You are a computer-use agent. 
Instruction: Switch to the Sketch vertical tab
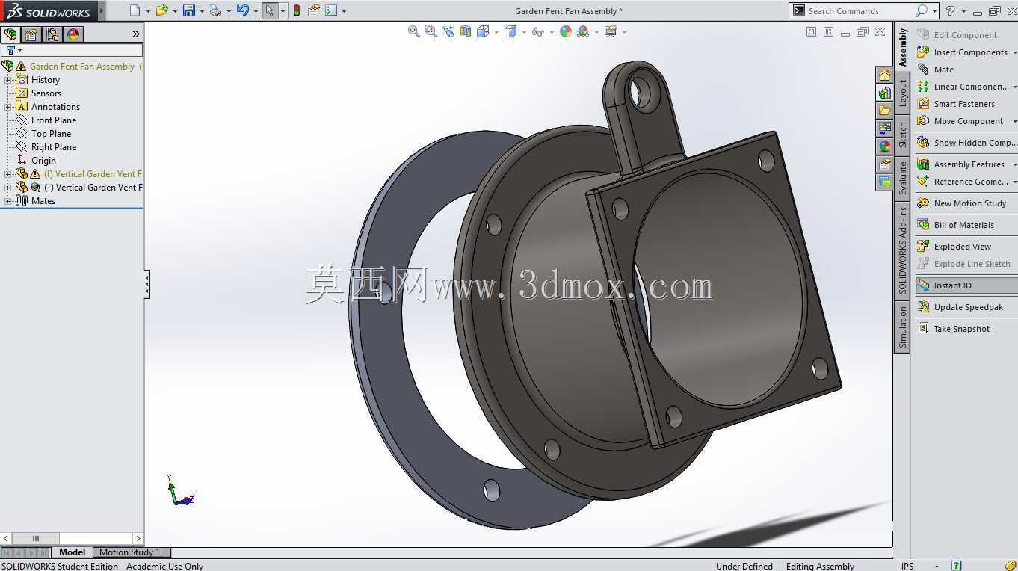tap(902, 135)
